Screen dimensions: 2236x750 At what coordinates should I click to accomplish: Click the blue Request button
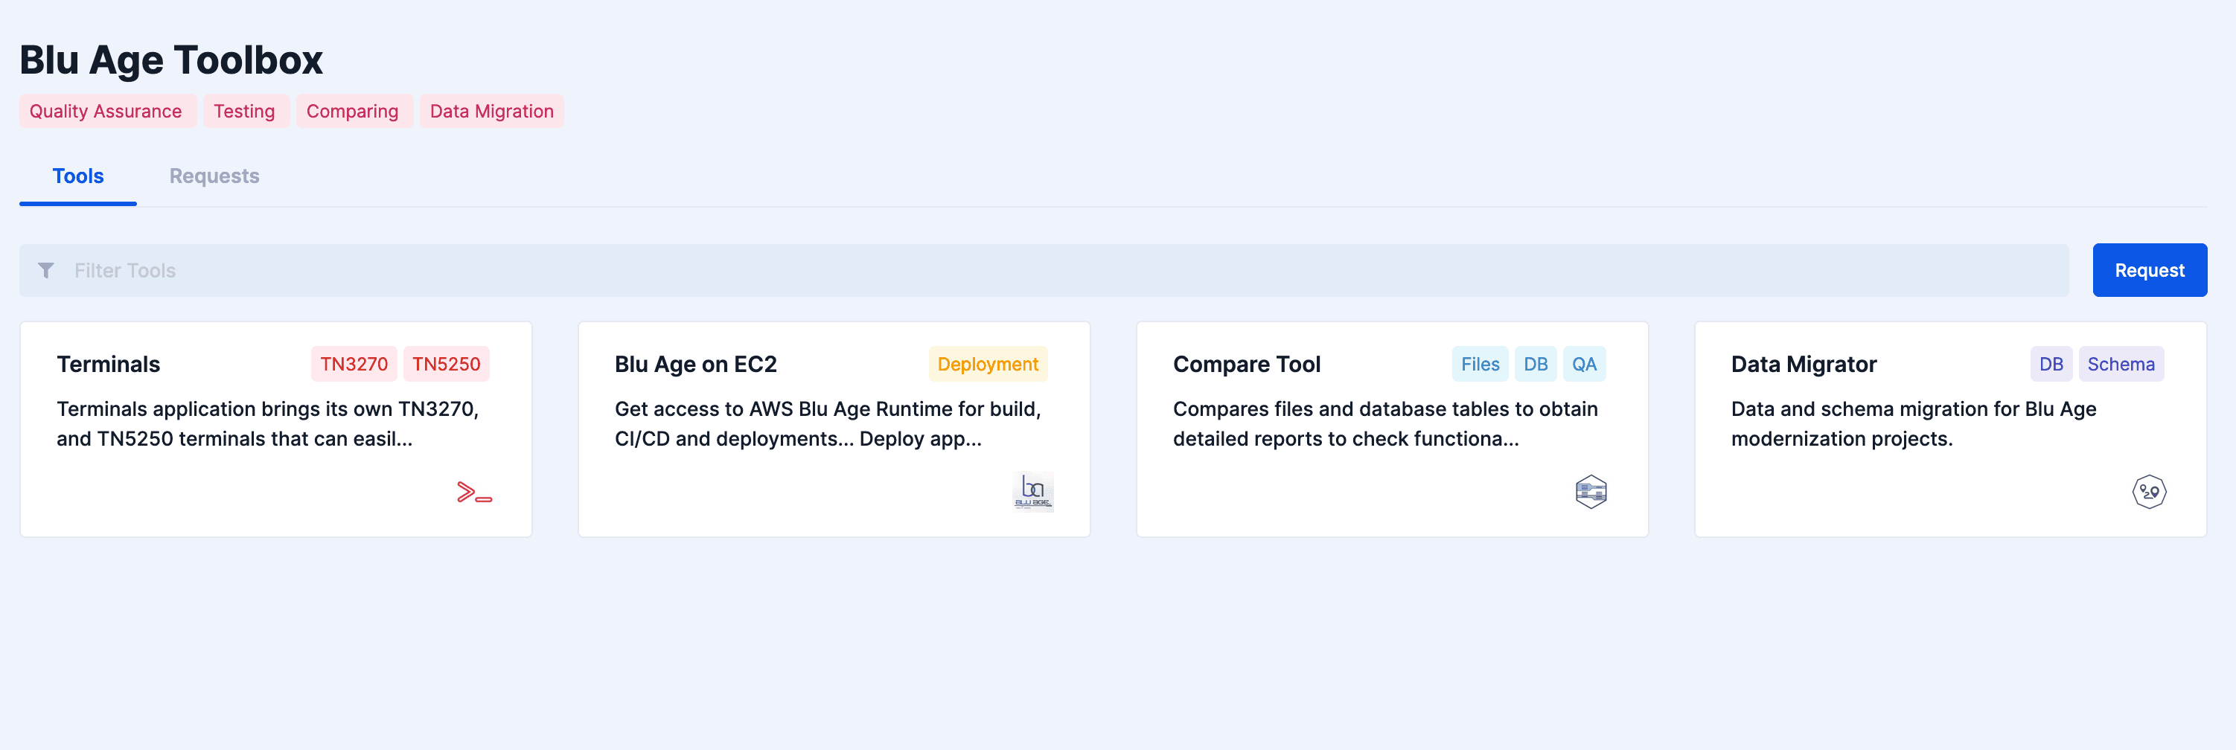point(2149,270)
